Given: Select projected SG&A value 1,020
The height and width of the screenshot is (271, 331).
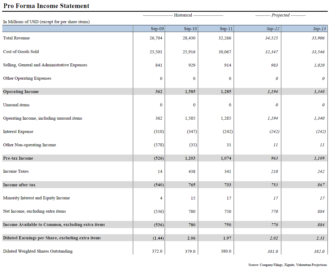Looking at the screenshot, I should pos(319,65).
